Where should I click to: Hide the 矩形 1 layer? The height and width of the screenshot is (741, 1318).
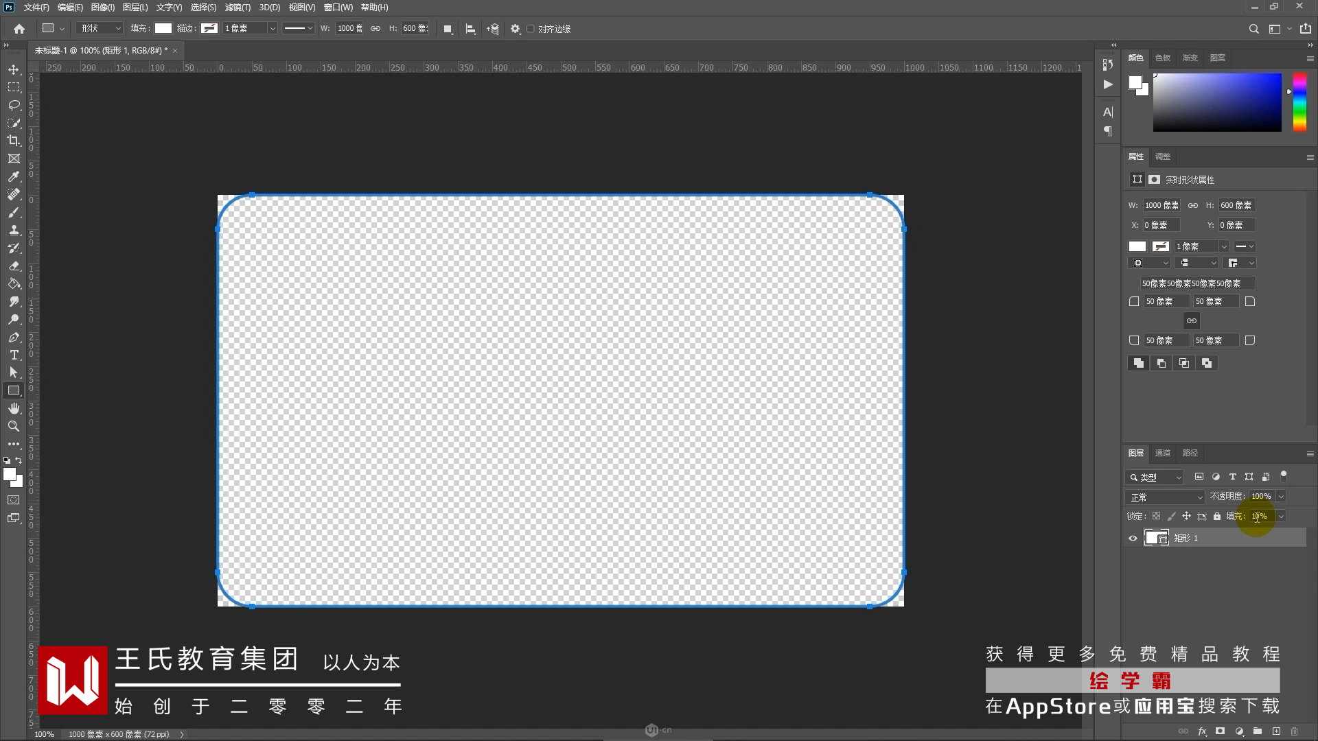(x=1133, y=538)
